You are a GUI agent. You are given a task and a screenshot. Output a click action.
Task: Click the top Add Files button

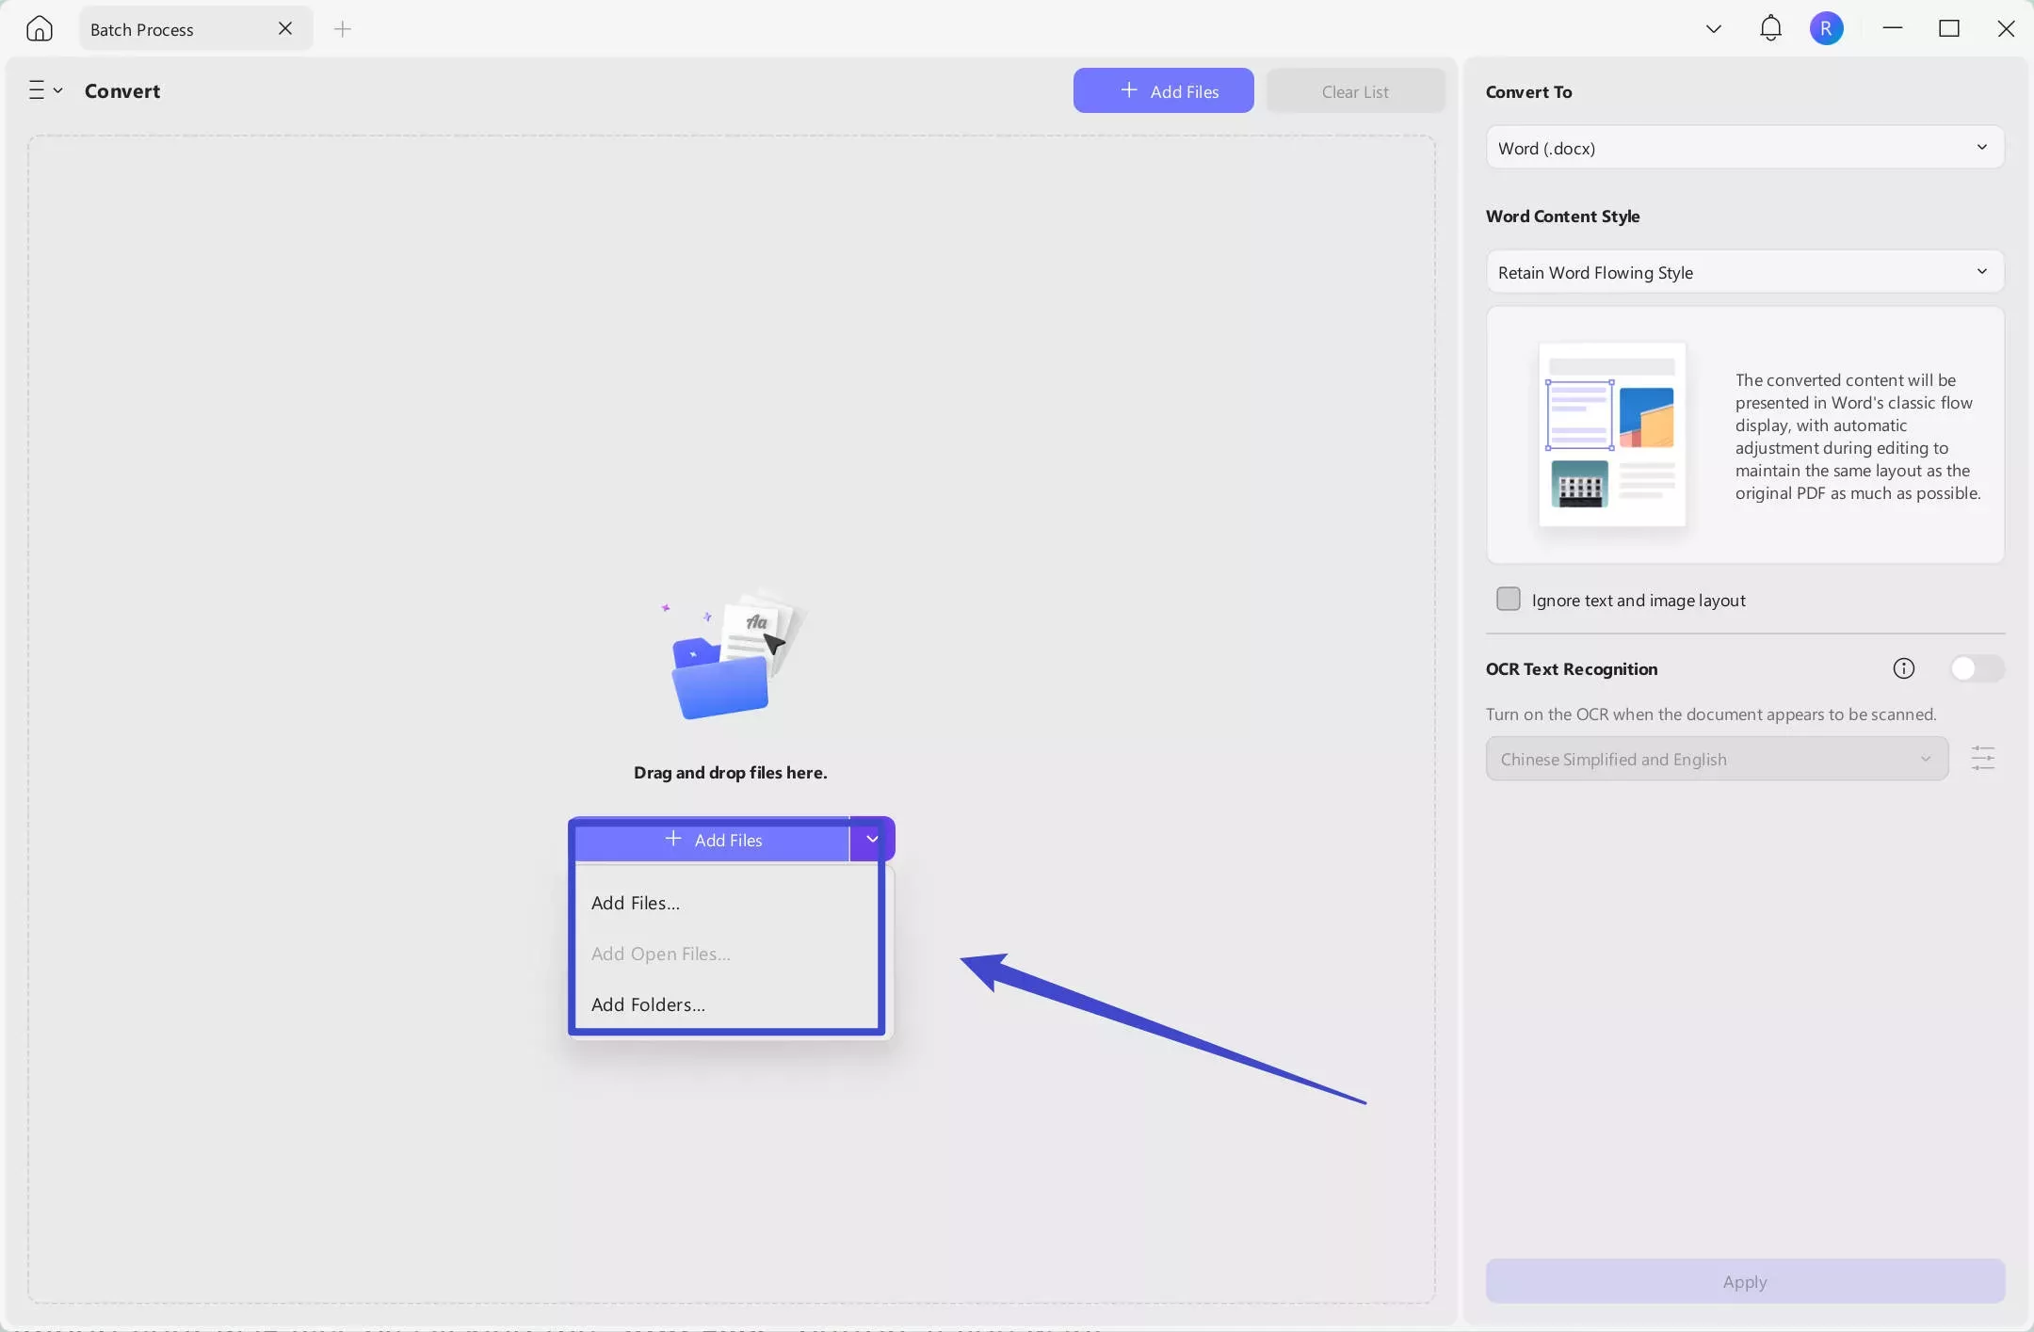click(1163, 91)
